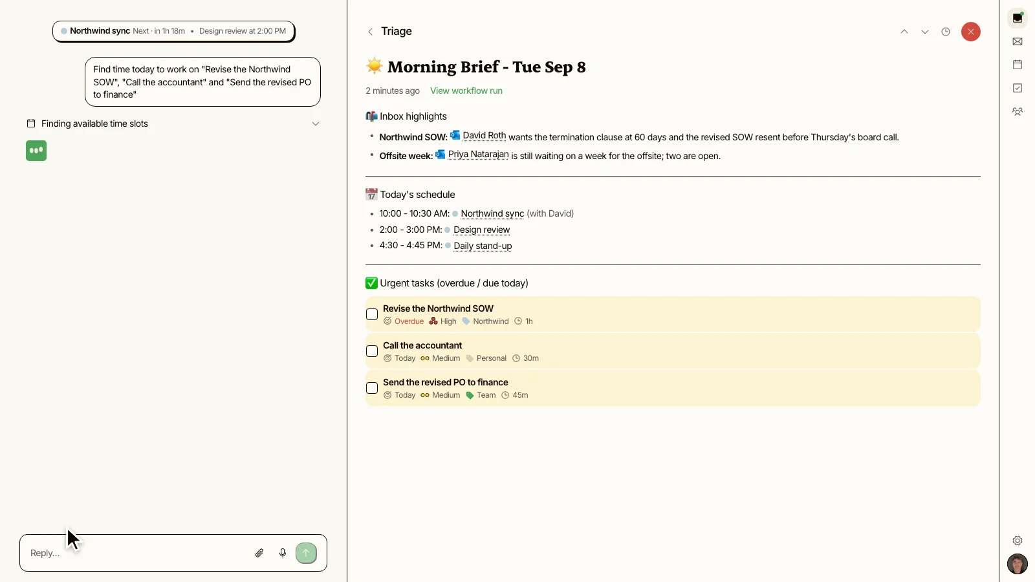Go to next item with down chevron
Image resolution: width=1035 pixels, height=582 pixels.
[925, 32]
